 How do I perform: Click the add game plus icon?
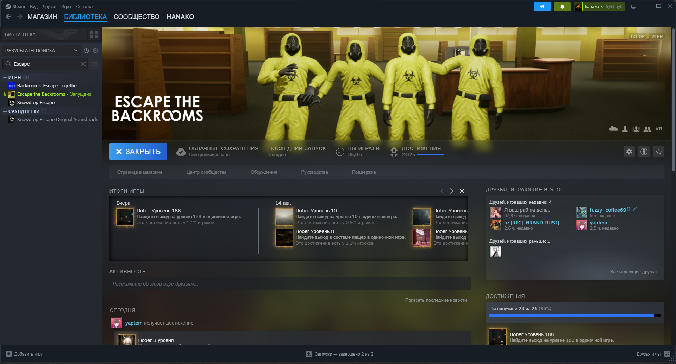click(9, 354)
